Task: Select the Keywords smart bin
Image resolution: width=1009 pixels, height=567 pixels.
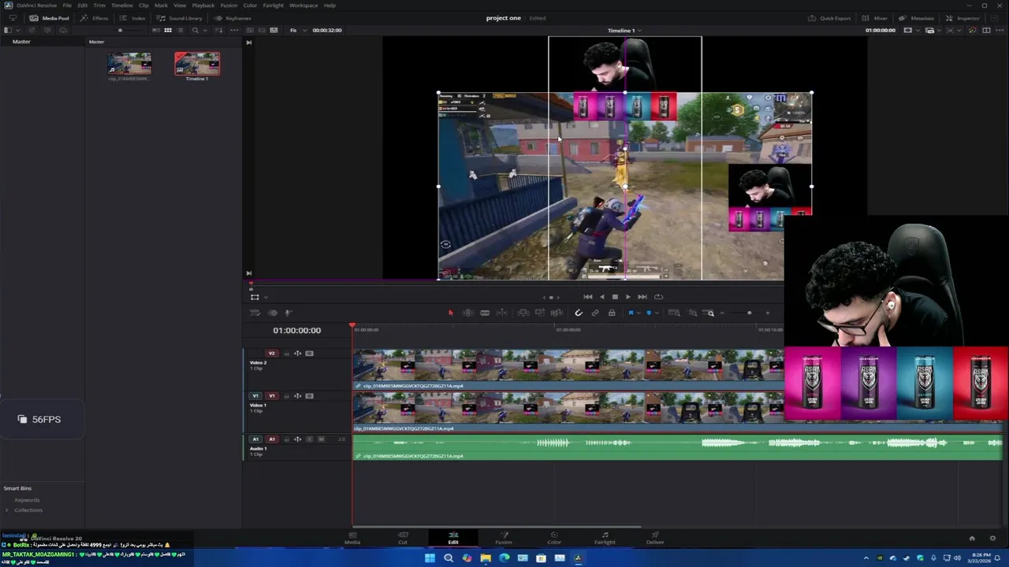Action: pos(27,500)
